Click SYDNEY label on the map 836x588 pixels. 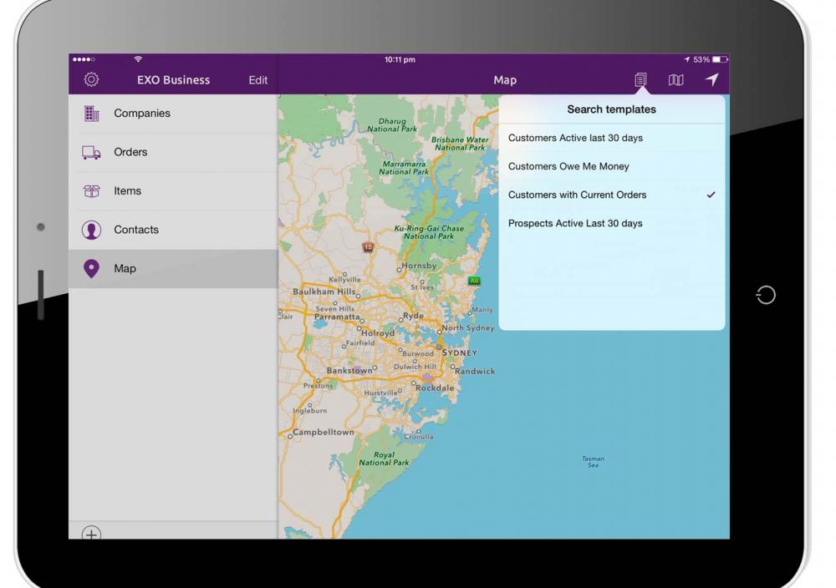coord(459,352)
